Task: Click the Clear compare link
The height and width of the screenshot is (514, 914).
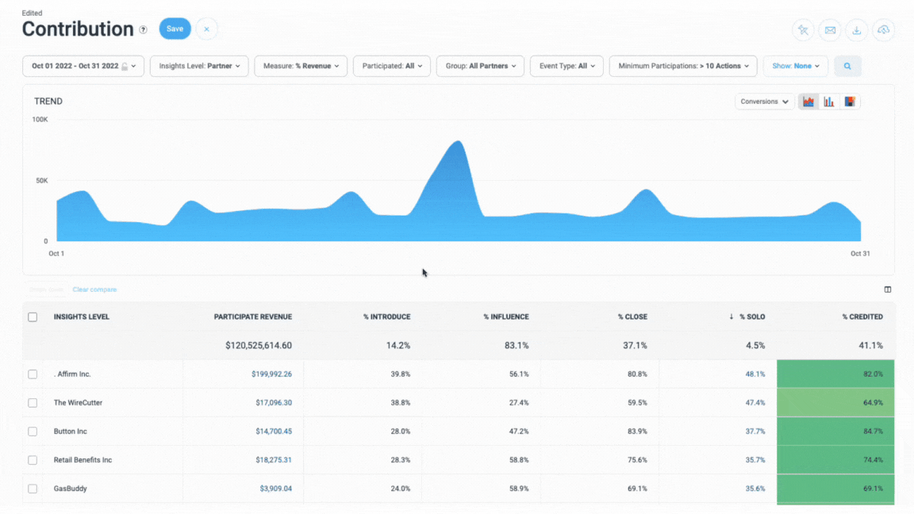Action: pos(94,290)
